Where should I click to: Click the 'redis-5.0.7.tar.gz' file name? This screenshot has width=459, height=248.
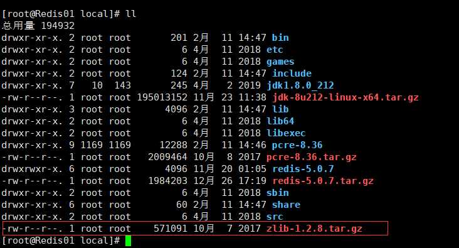coord(323,181)
